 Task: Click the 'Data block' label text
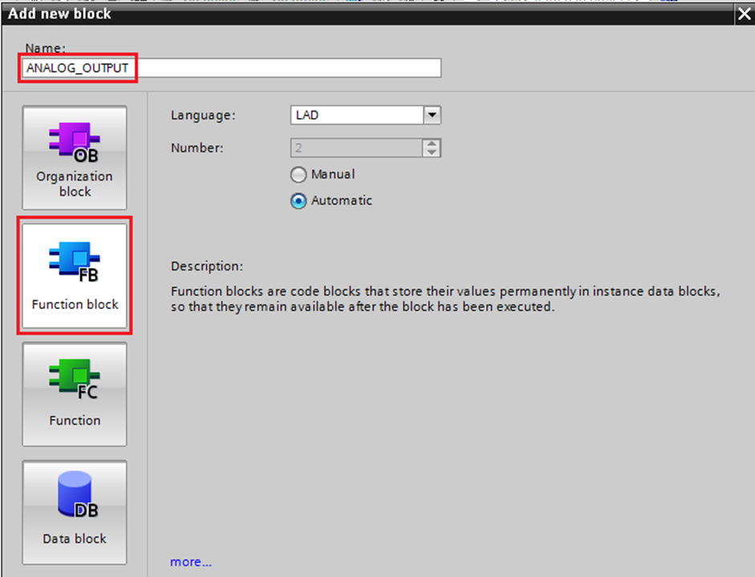tap(75, 538)
